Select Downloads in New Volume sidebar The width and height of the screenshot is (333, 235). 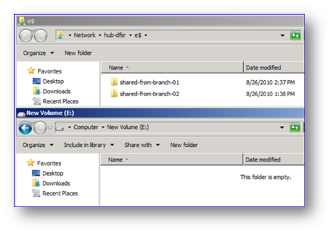[x=56, y=183]
